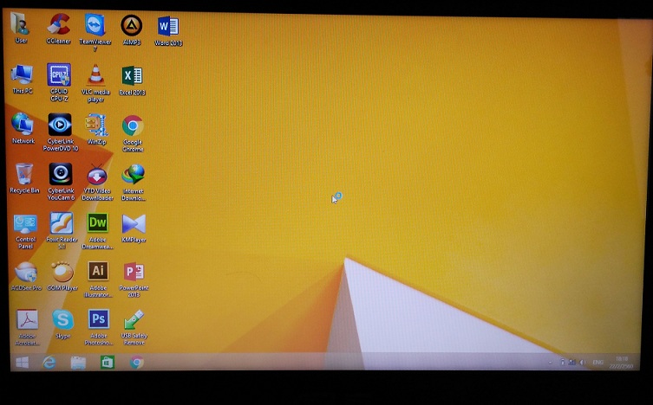The width and height of the screenshot is (653, 405).
Task: Click the ENG input language indicator
Action: (598, 363)
